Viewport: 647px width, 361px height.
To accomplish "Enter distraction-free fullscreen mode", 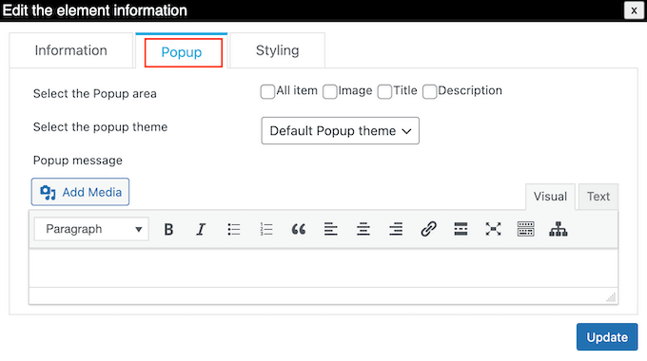I will [x=493, y=229].
